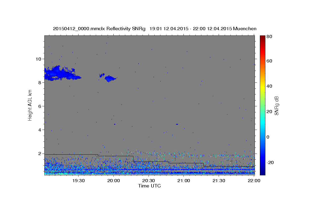
Task: Click the 22:00 time tick label
Action: pyautogui.click(x=254, y=181)
